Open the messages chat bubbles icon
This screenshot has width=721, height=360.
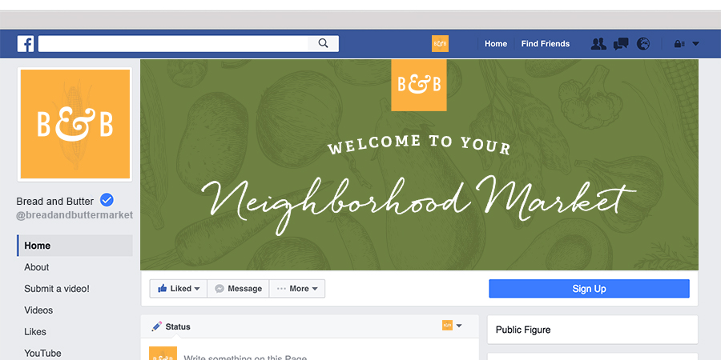tap(621, 44)
